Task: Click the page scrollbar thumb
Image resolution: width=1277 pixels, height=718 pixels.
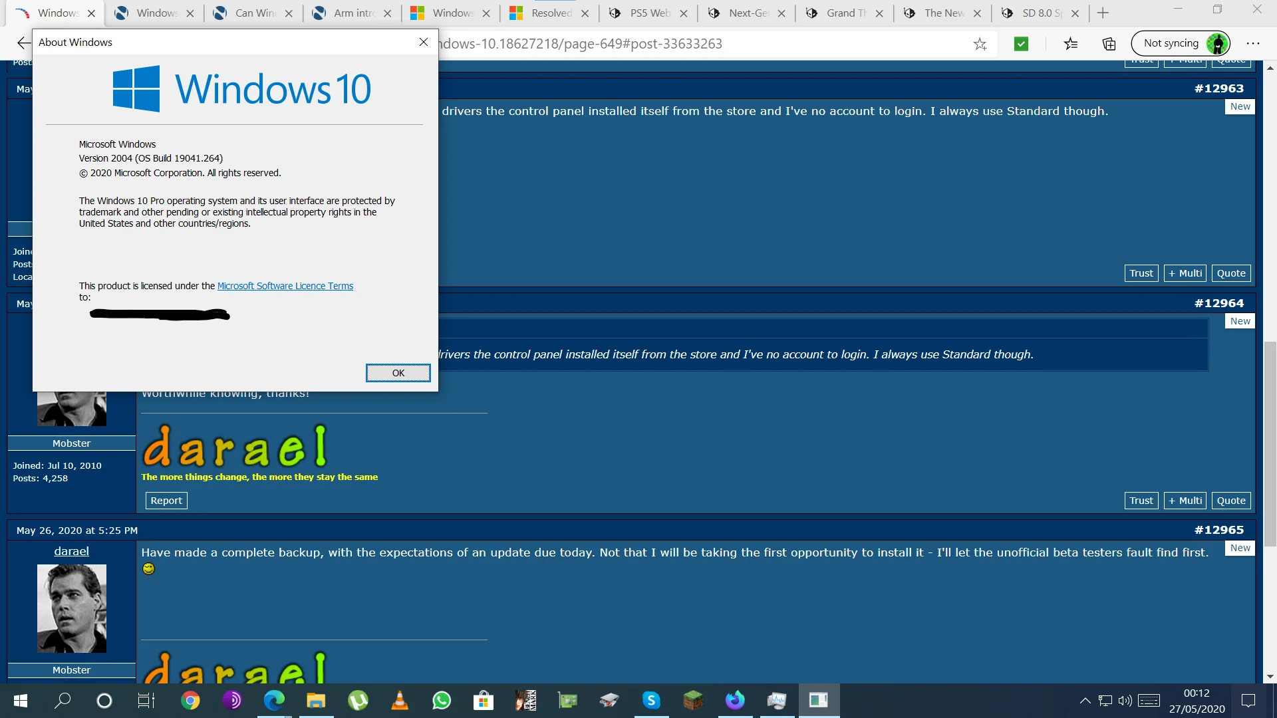Action: click(x=1270, y=444)
